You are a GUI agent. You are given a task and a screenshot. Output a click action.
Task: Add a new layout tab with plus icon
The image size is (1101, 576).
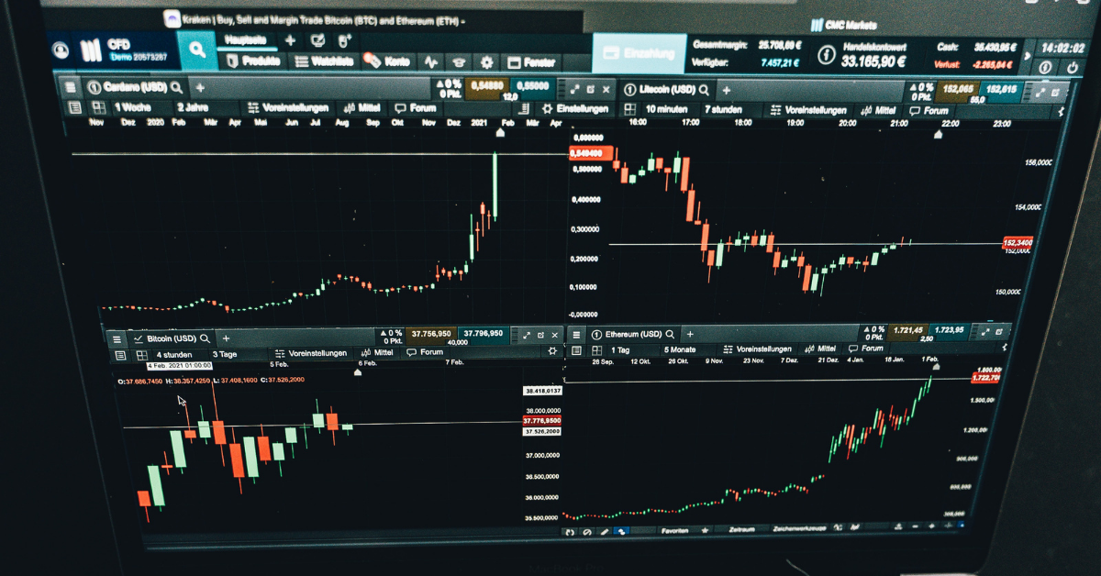point(290,40)
